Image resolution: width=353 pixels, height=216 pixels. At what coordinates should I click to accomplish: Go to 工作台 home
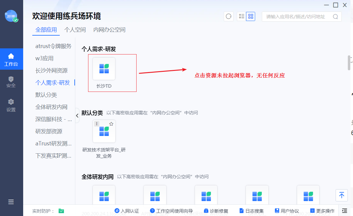11,60
